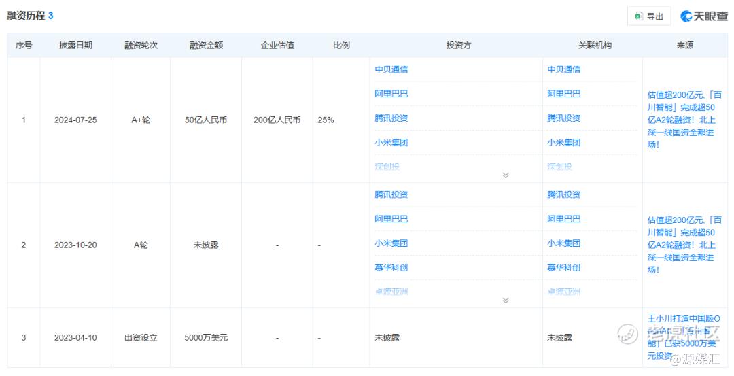Click the 融资轮次 column header
The width and height of the screenshot is (734, 376).
click(x=141, y=46)
